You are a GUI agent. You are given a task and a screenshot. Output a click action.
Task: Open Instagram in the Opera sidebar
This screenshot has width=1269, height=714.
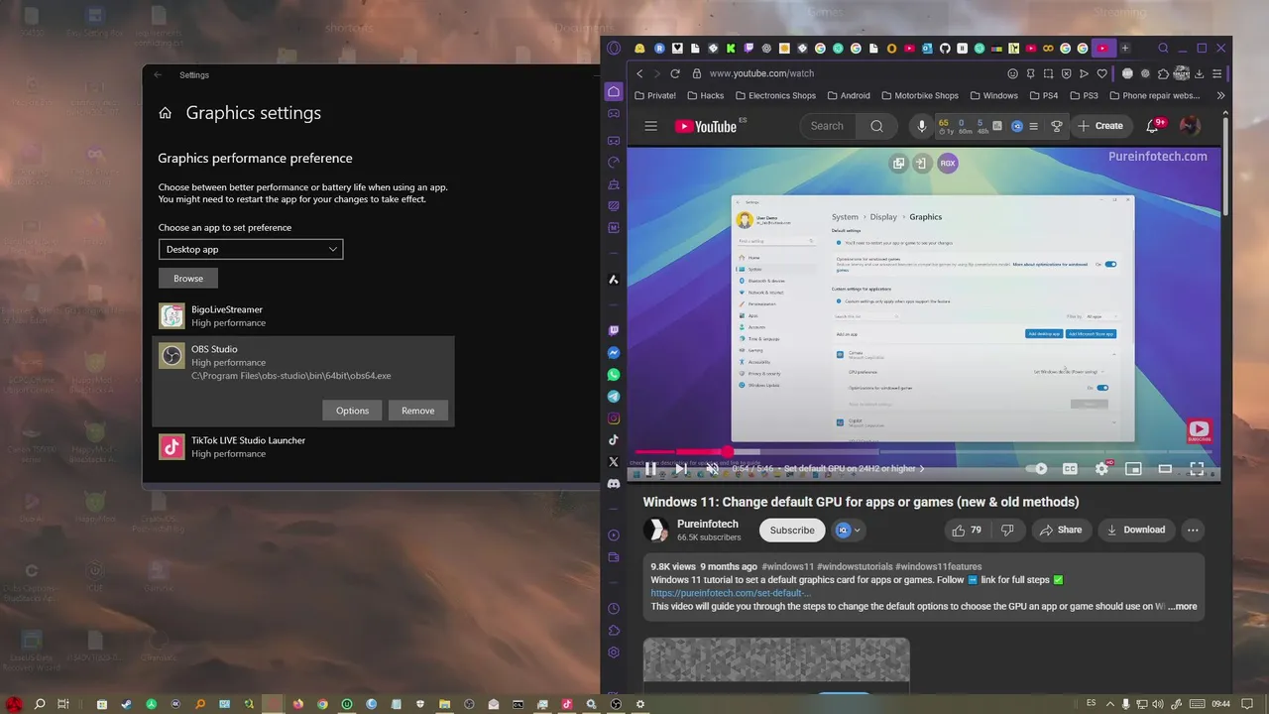[x=614, y=418]
